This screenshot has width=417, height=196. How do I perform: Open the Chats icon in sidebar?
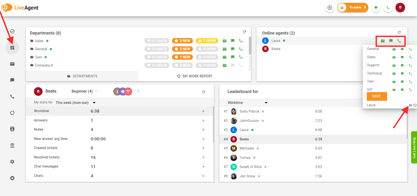(x=12, y=80)
